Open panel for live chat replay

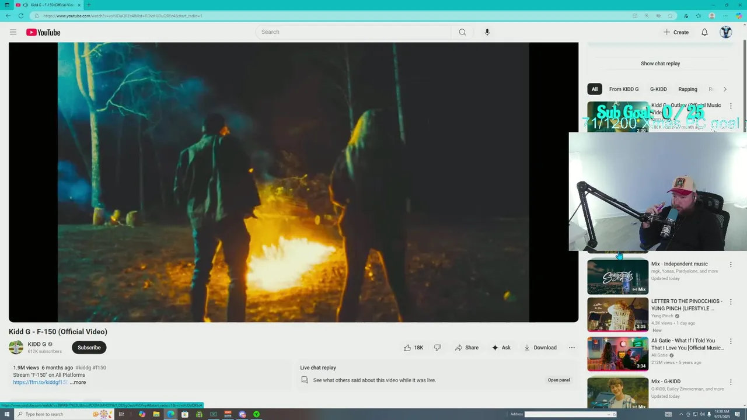558,380
